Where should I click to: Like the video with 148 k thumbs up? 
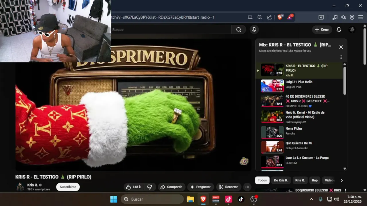134,187
